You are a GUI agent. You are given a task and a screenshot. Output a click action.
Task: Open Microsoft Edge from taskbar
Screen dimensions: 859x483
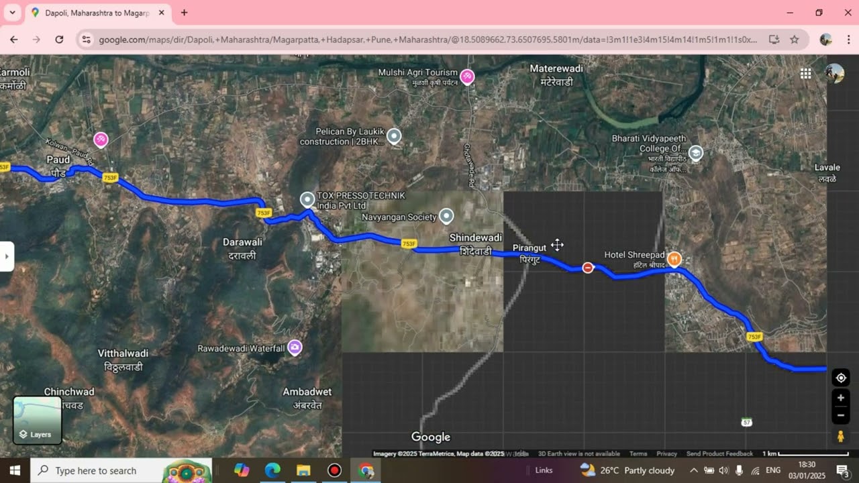[x=272, y=470]
